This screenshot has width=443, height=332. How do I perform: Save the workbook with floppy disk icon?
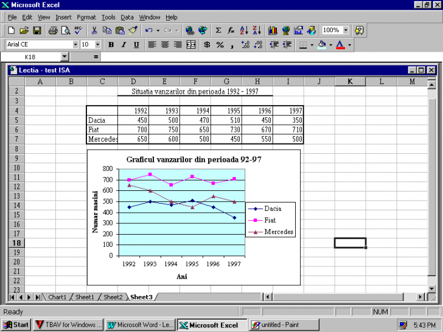37,30
